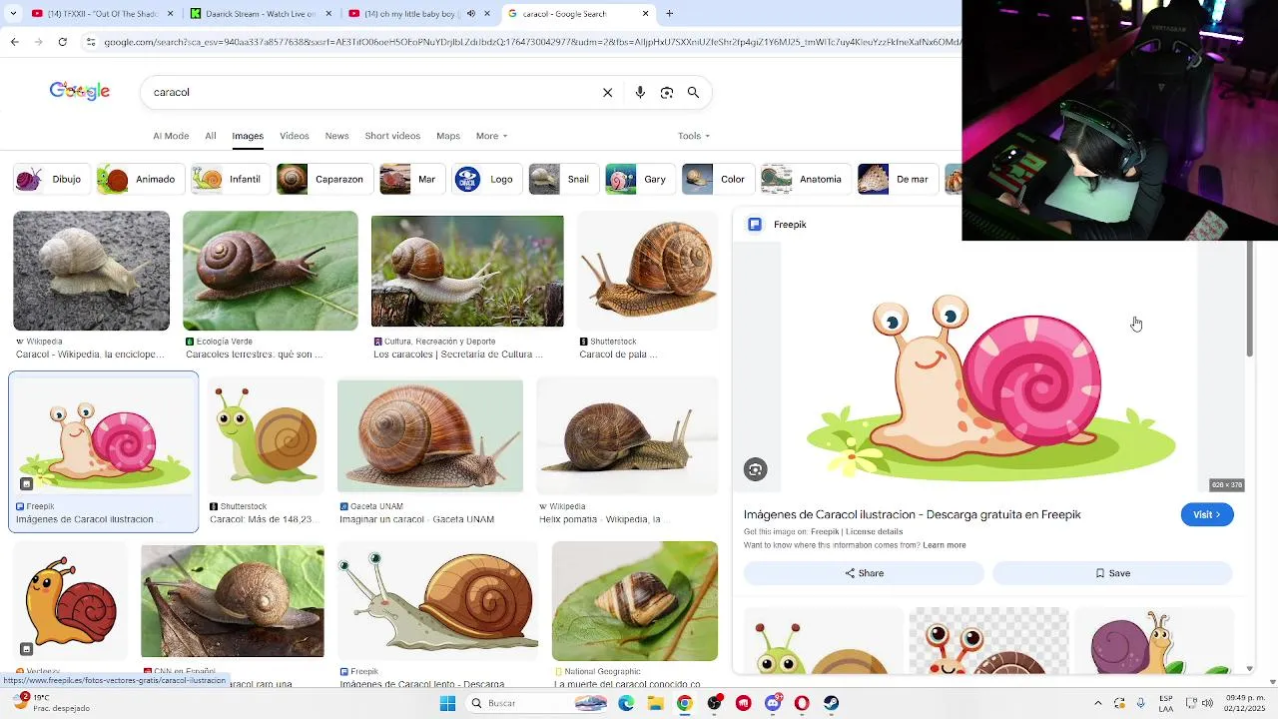Share the selected snail image
The width and height of the screenshot is (1278, 719).
tap(864, 573)
